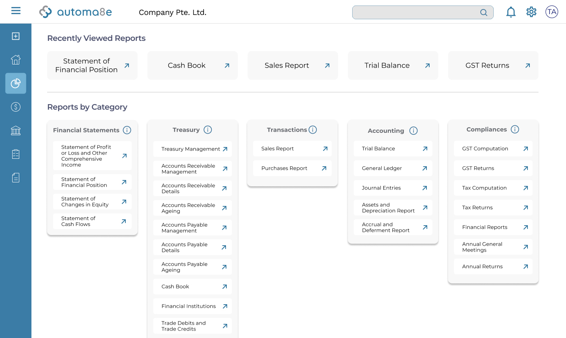Select the sidebar reports pie-chart icon
Viewport: 566px width, 338px height.
(16, 83)
